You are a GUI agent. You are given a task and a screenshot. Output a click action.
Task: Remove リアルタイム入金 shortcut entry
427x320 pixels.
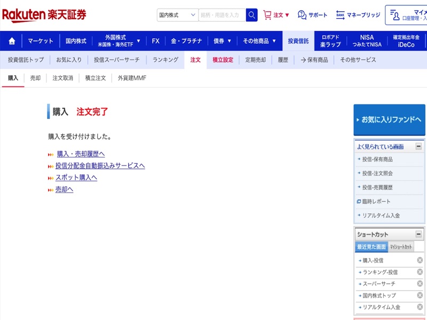[420, 307]
